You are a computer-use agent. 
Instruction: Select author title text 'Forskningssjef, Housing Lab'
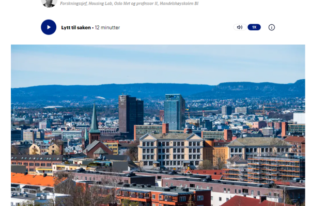86,4
